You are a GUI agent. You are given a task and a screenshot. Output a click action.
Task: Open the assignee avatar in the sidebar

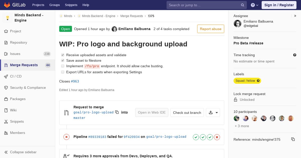[238, 24]
